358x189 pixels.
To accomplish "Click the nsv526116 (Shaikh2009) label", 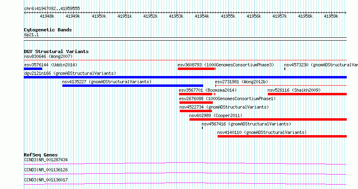I will [294, 90].
